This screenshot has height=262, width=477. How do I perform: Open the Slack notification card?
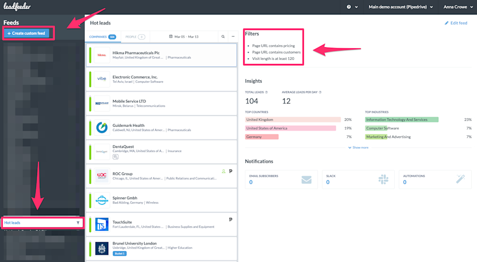tap(358, 180)
